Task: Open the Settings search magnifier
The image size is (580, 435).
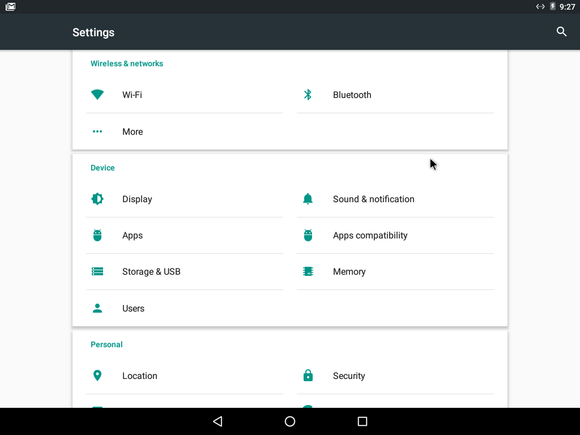Action: (x=561, y=32)
